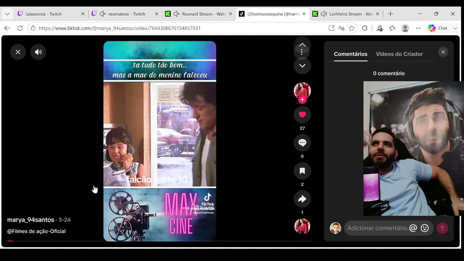
Task: Open the creator's profile picture above the like button
Action: click(x=302, y=90)
